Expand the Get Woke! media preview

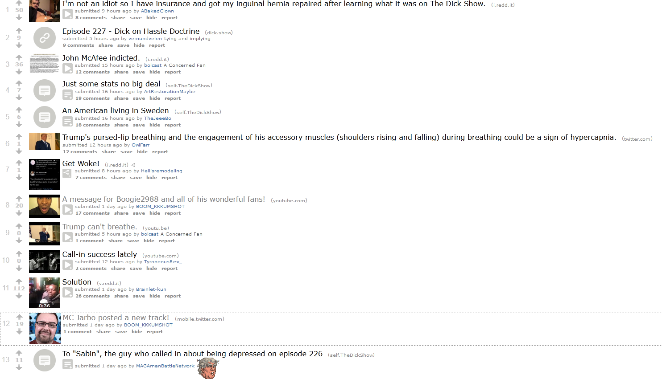pos(67,174)
